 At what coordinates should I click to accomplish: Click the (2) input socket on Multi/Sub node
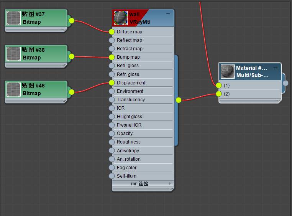pos(219,94)
